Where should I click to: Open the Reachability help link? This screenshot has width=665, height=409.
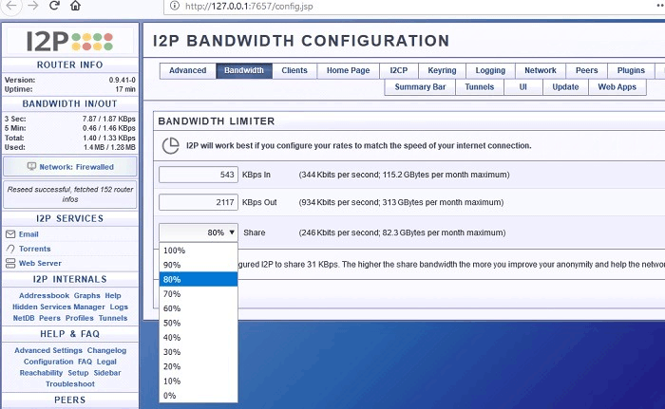[x=41, y=373]
